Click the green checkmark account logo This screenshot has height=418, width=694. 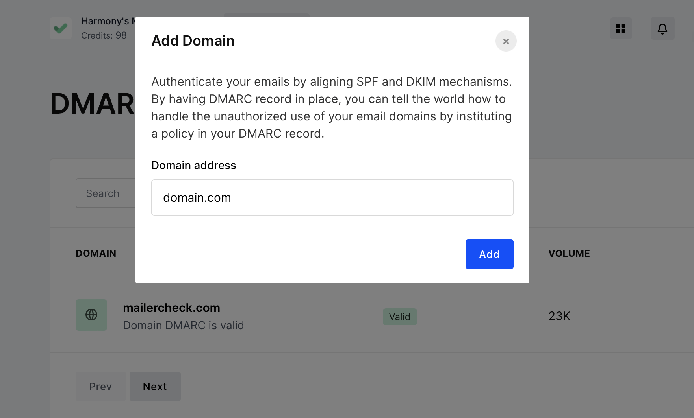tap(61, 28)
